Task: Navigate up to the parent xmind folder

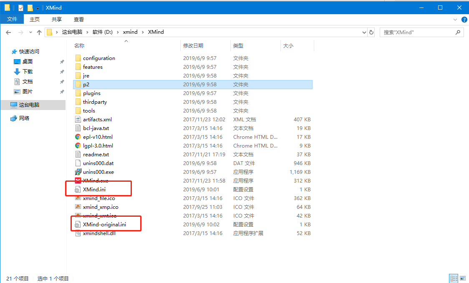Action: click(39, 32)
